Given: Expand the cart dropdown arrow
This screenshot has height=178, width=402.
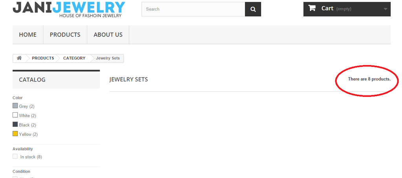Looking at the screenshot, I should click(386, 9).
